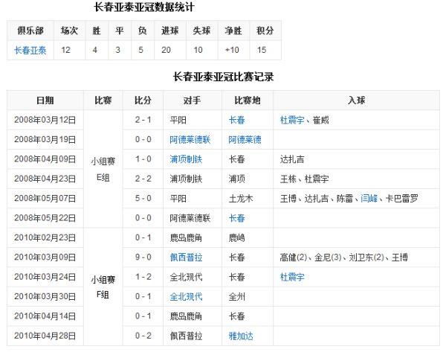446x352 pixels.
Task: Select the date 2008年05月22日
Action: (45, 218)
